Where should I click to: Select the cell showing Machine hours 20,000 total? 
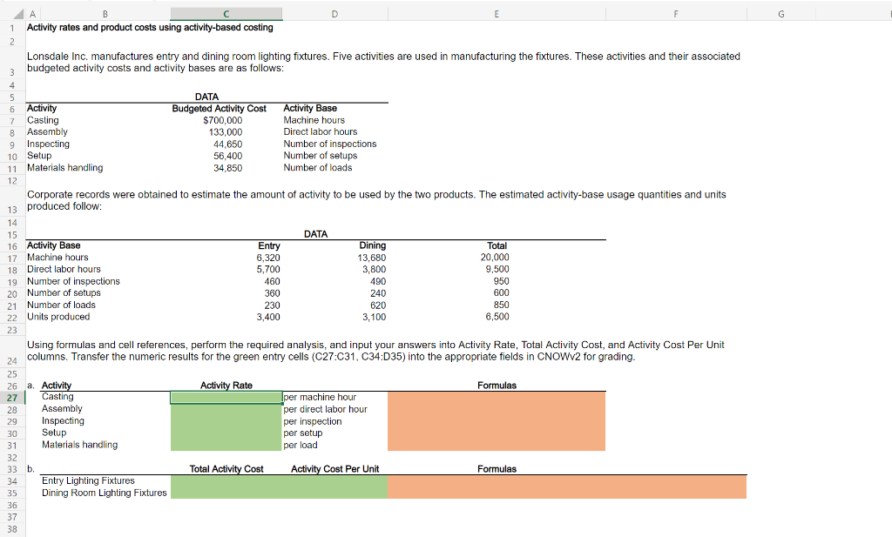click(496, 257)
